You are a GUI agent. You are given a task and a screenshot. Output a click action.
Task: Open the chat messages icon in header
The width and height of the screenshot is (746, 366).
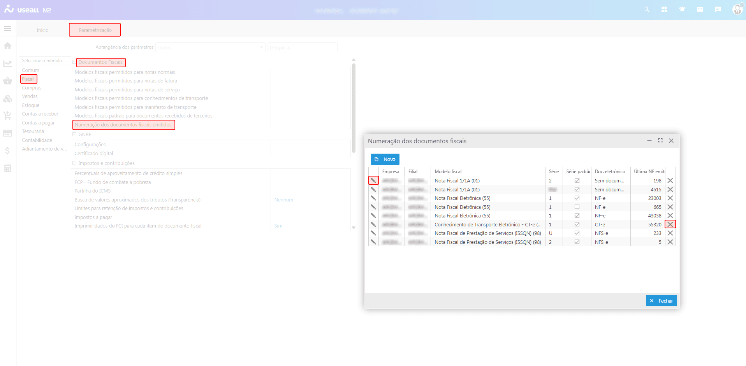point(718,9)
